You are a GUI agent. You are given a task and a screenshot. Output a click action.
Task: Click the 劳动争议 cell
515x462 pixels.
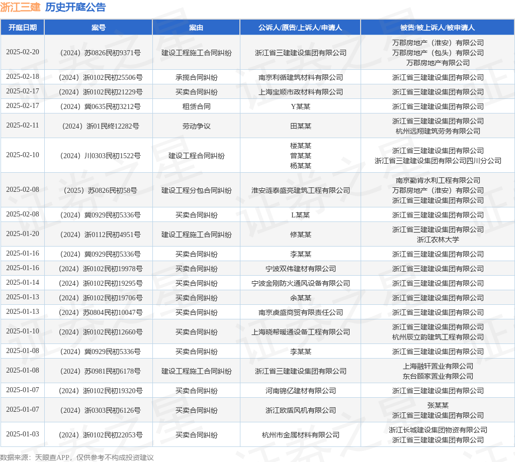coord(197,126)
